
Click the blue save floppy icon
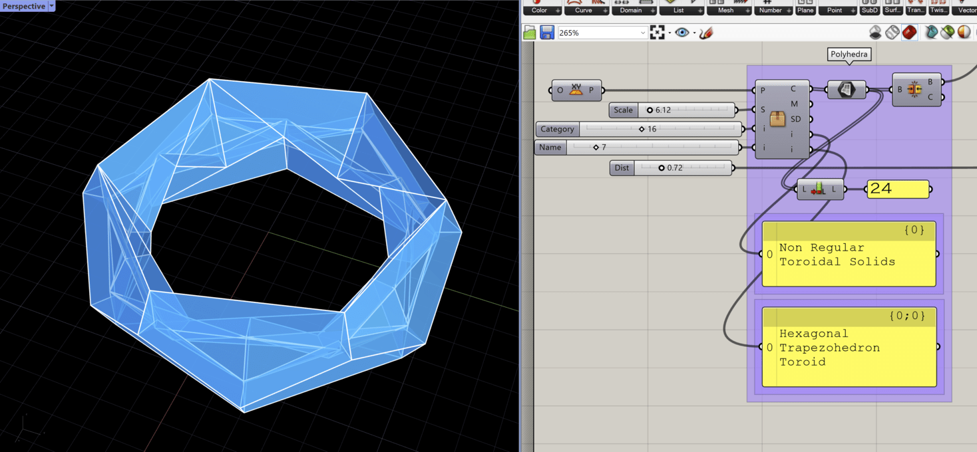click(547, 33)
